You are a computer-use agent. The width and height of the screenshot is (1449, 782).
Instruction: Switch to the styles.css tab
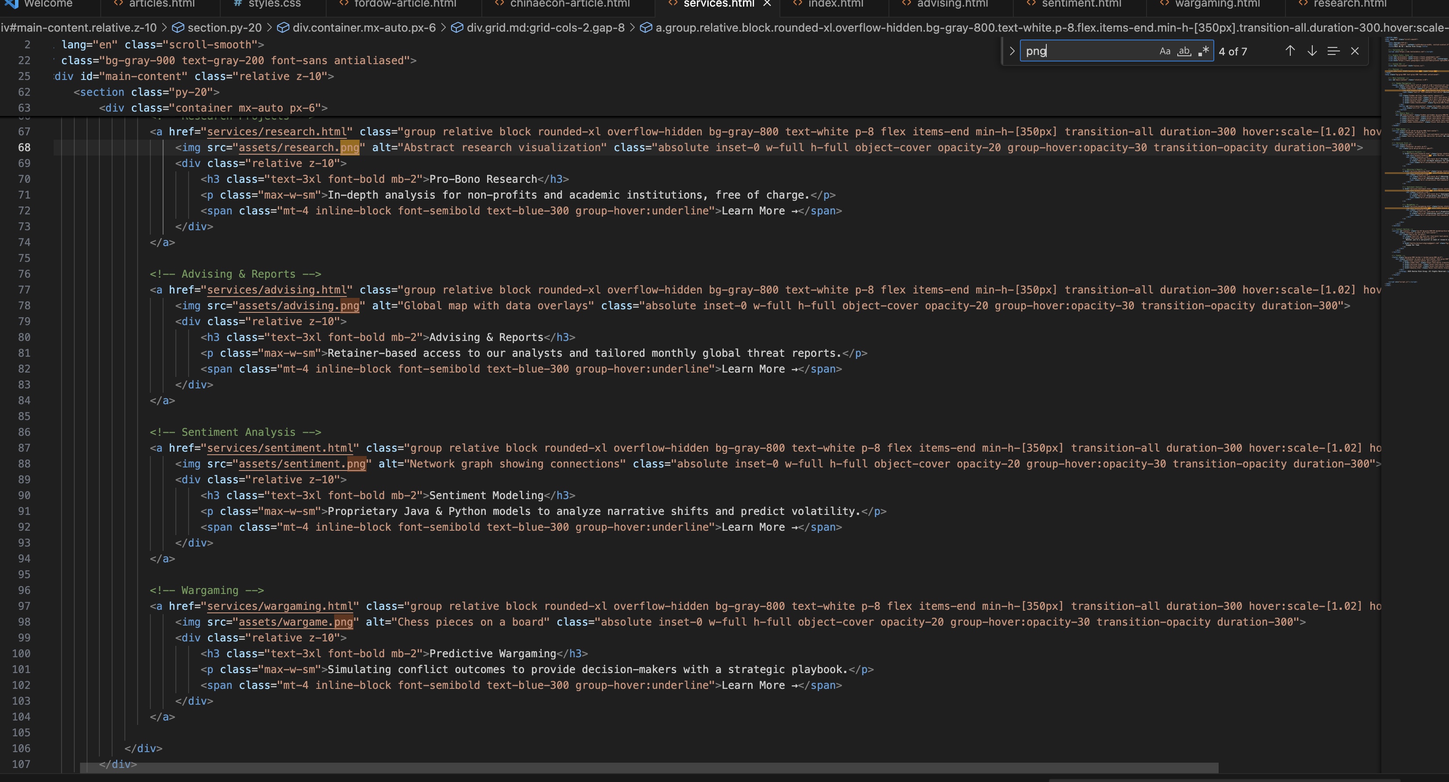click(x=274, y=4)
